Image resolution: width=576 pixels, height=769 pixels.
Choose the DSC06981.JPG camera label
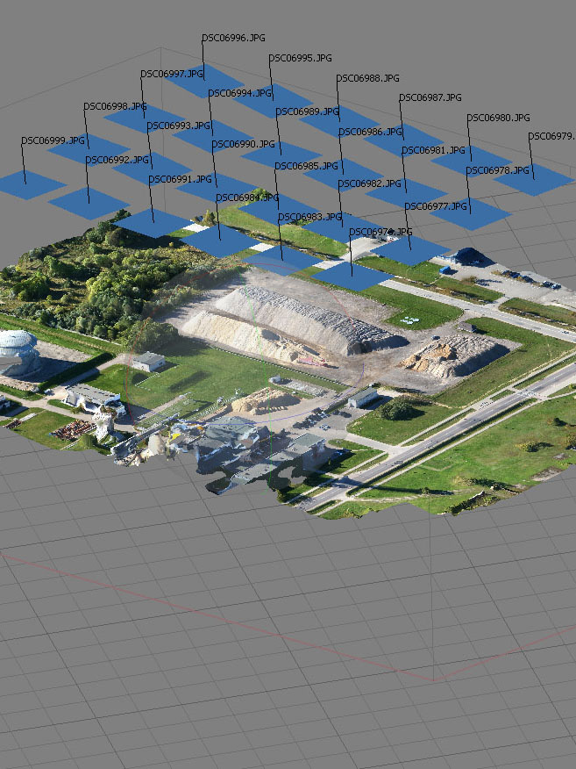click(x=433, y=150)
